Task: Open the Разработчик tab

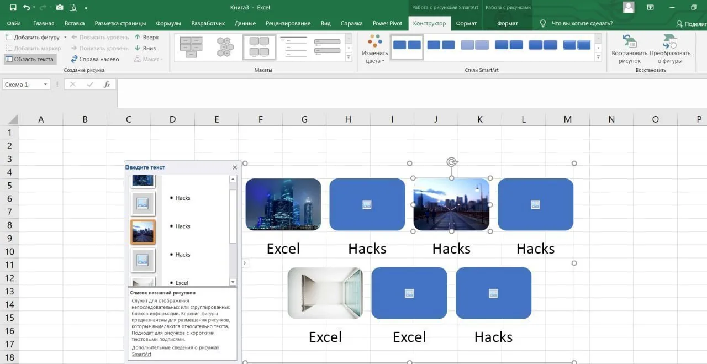Action: coord(208,24)
